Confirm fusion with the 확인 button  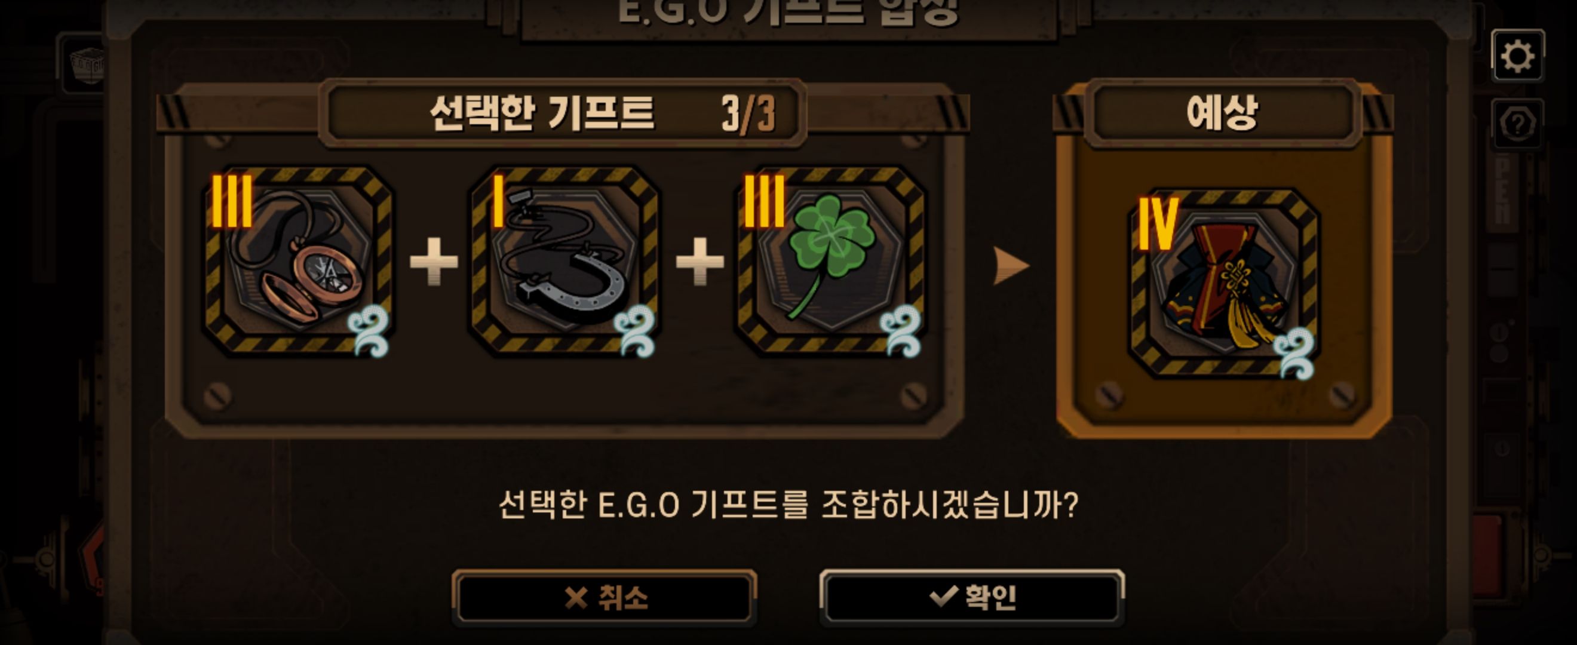[x=971, y=597]
